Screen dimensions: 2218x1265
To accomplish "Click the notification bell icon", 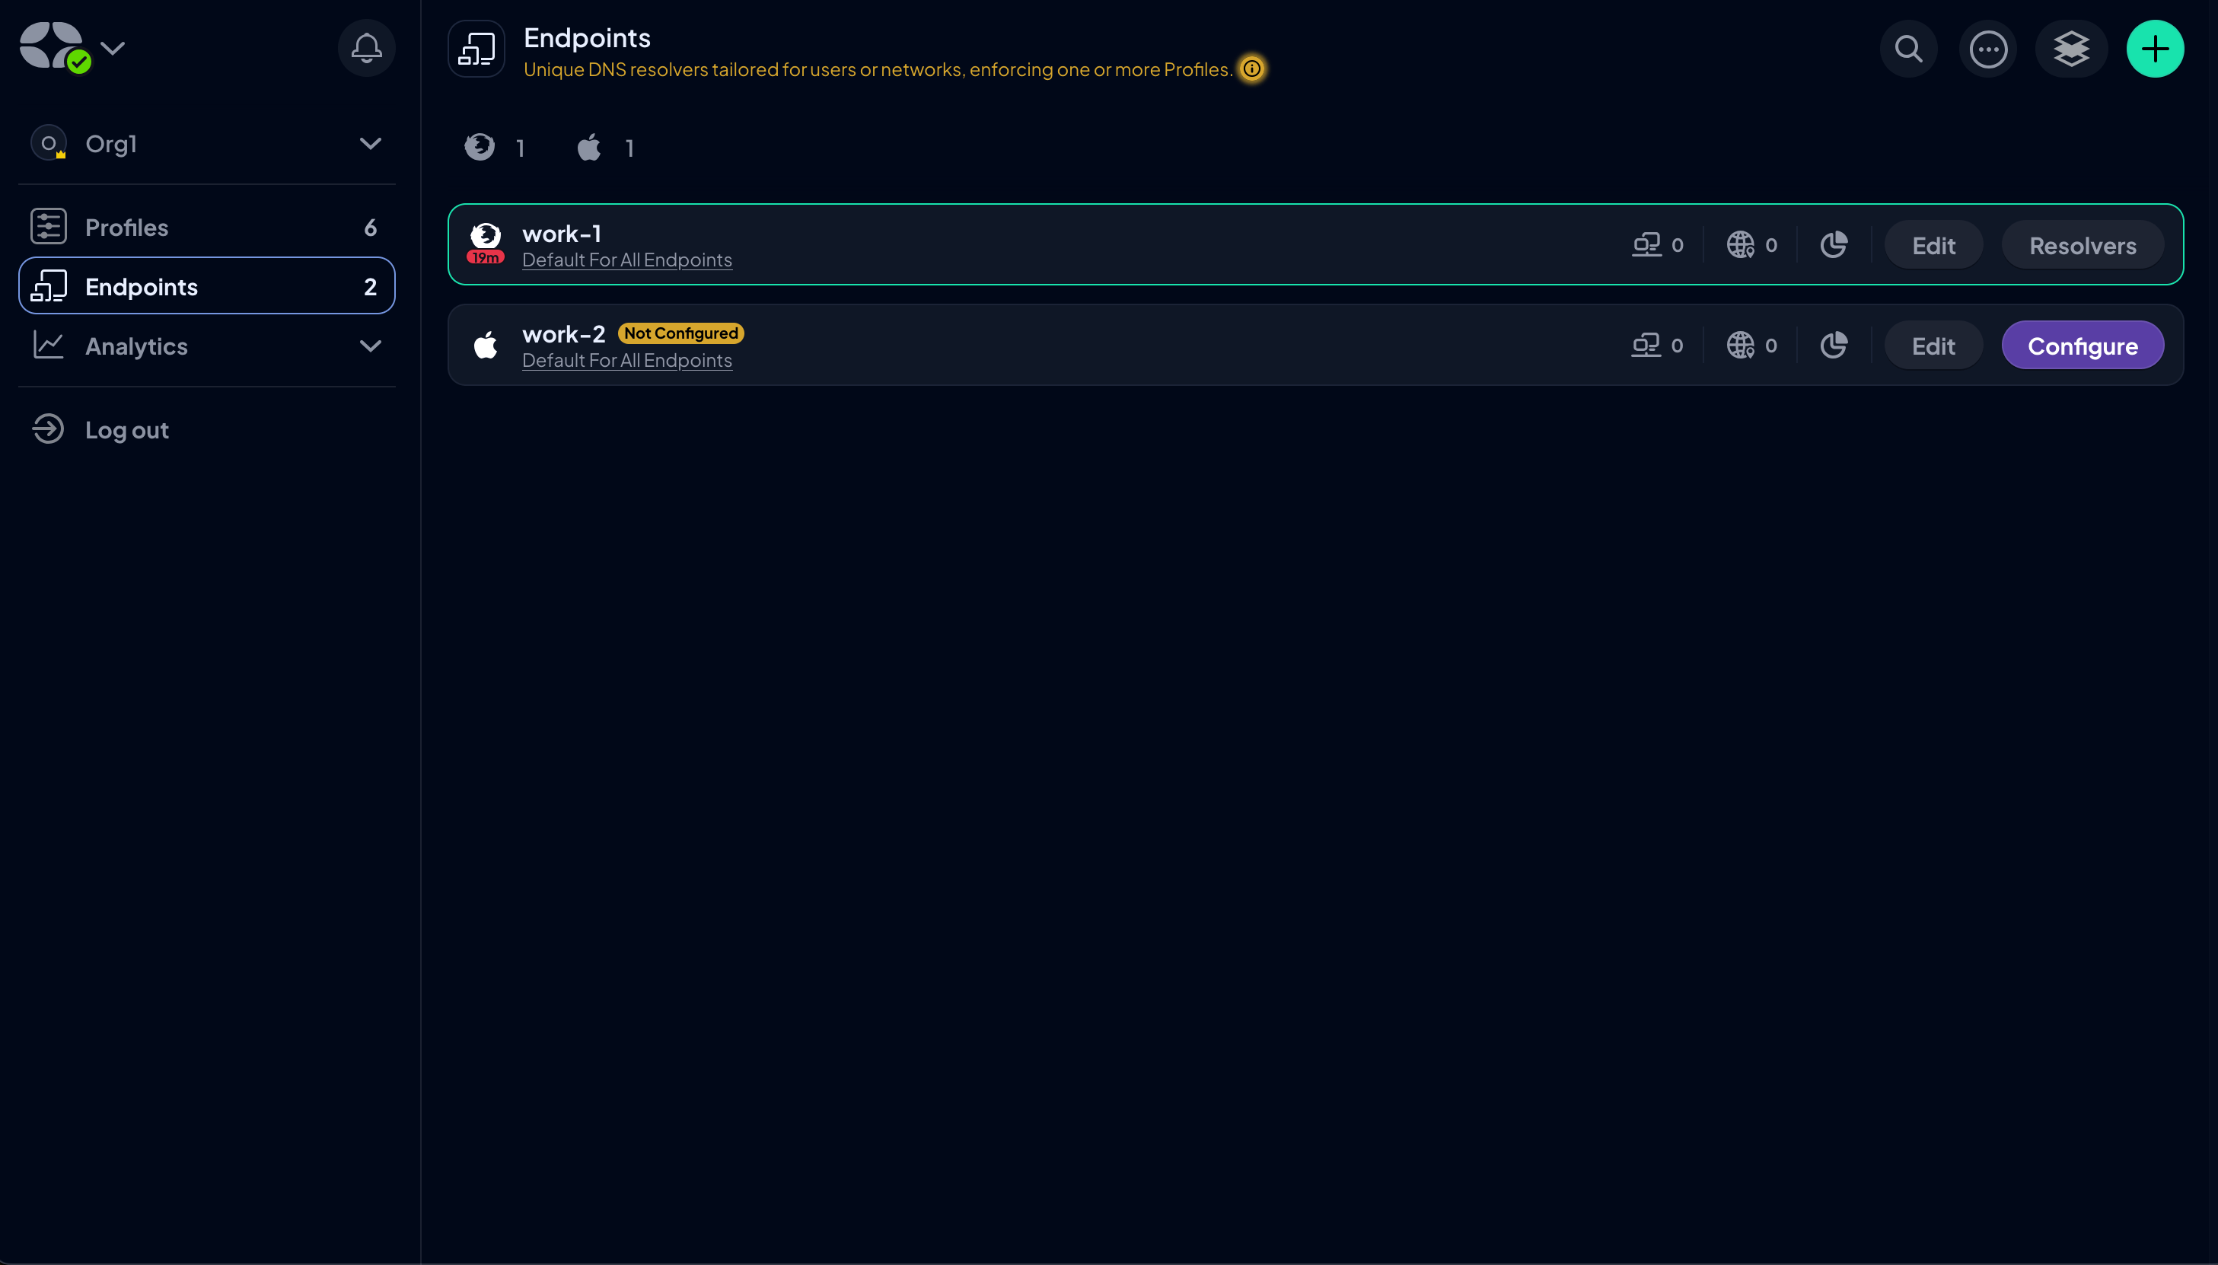I will (x=365, y=49).
